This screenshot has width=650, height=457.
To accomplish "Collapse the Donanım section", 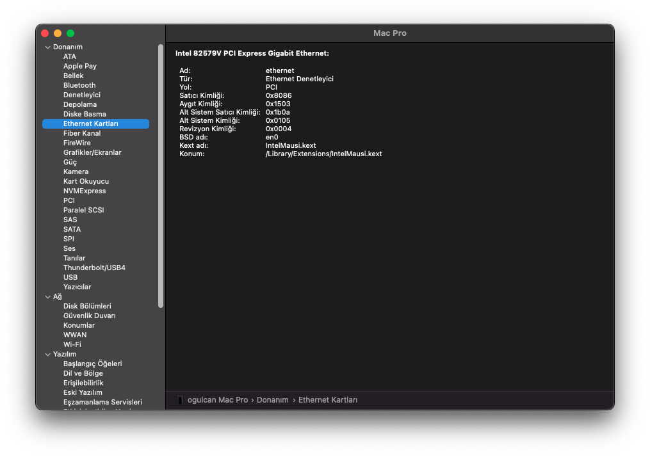I will pyautogui.click(x=47, y=47).
